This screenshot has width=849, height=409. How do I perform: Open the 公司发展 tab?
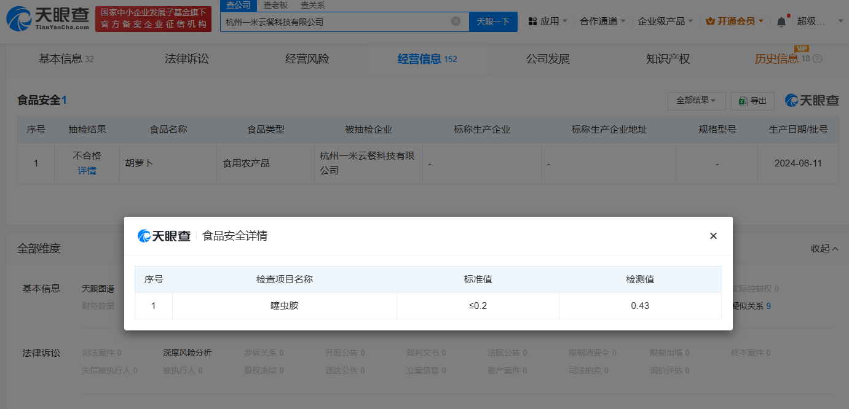tap(548, 59)
